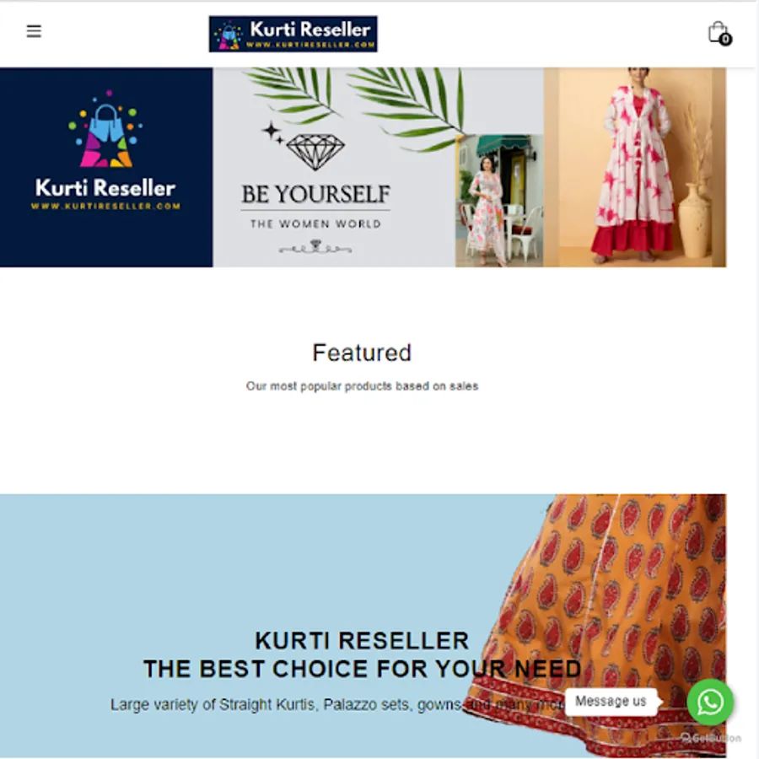Follow the GetButton widget link

click(711, 738)
